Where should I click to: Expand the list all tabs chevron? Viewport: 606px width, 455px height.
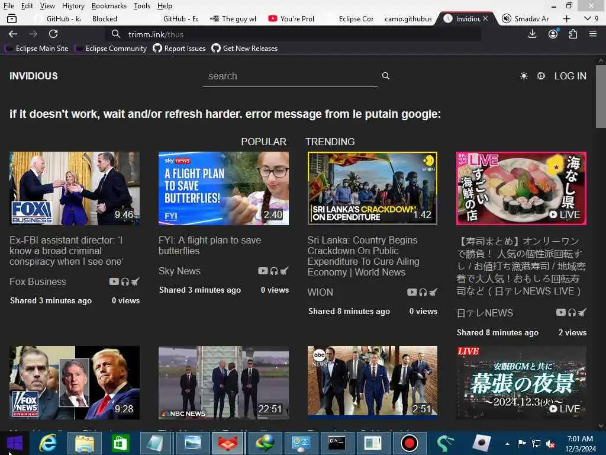pyautogui.click(x=588, y=18)
